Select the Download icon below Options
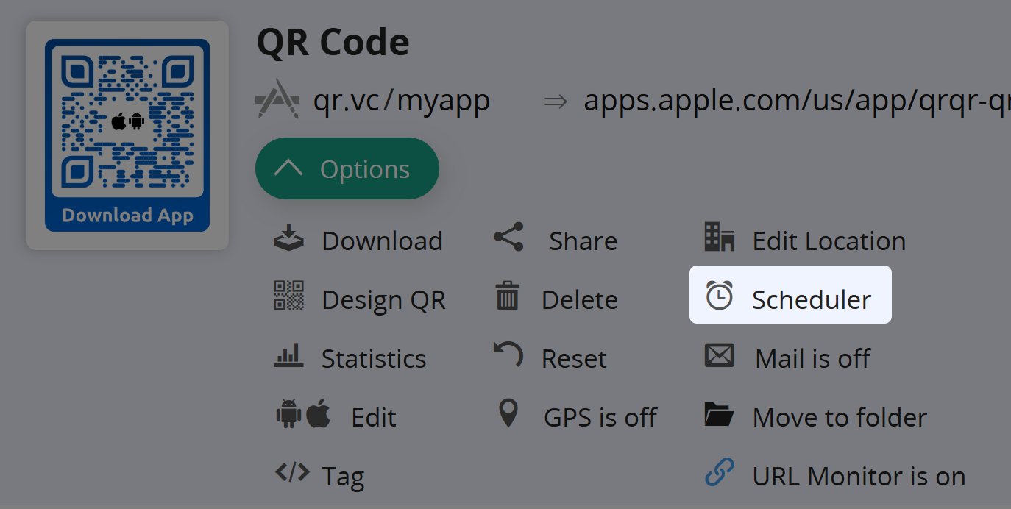Viewport: 1011px width, 509px height. [288, 239]
